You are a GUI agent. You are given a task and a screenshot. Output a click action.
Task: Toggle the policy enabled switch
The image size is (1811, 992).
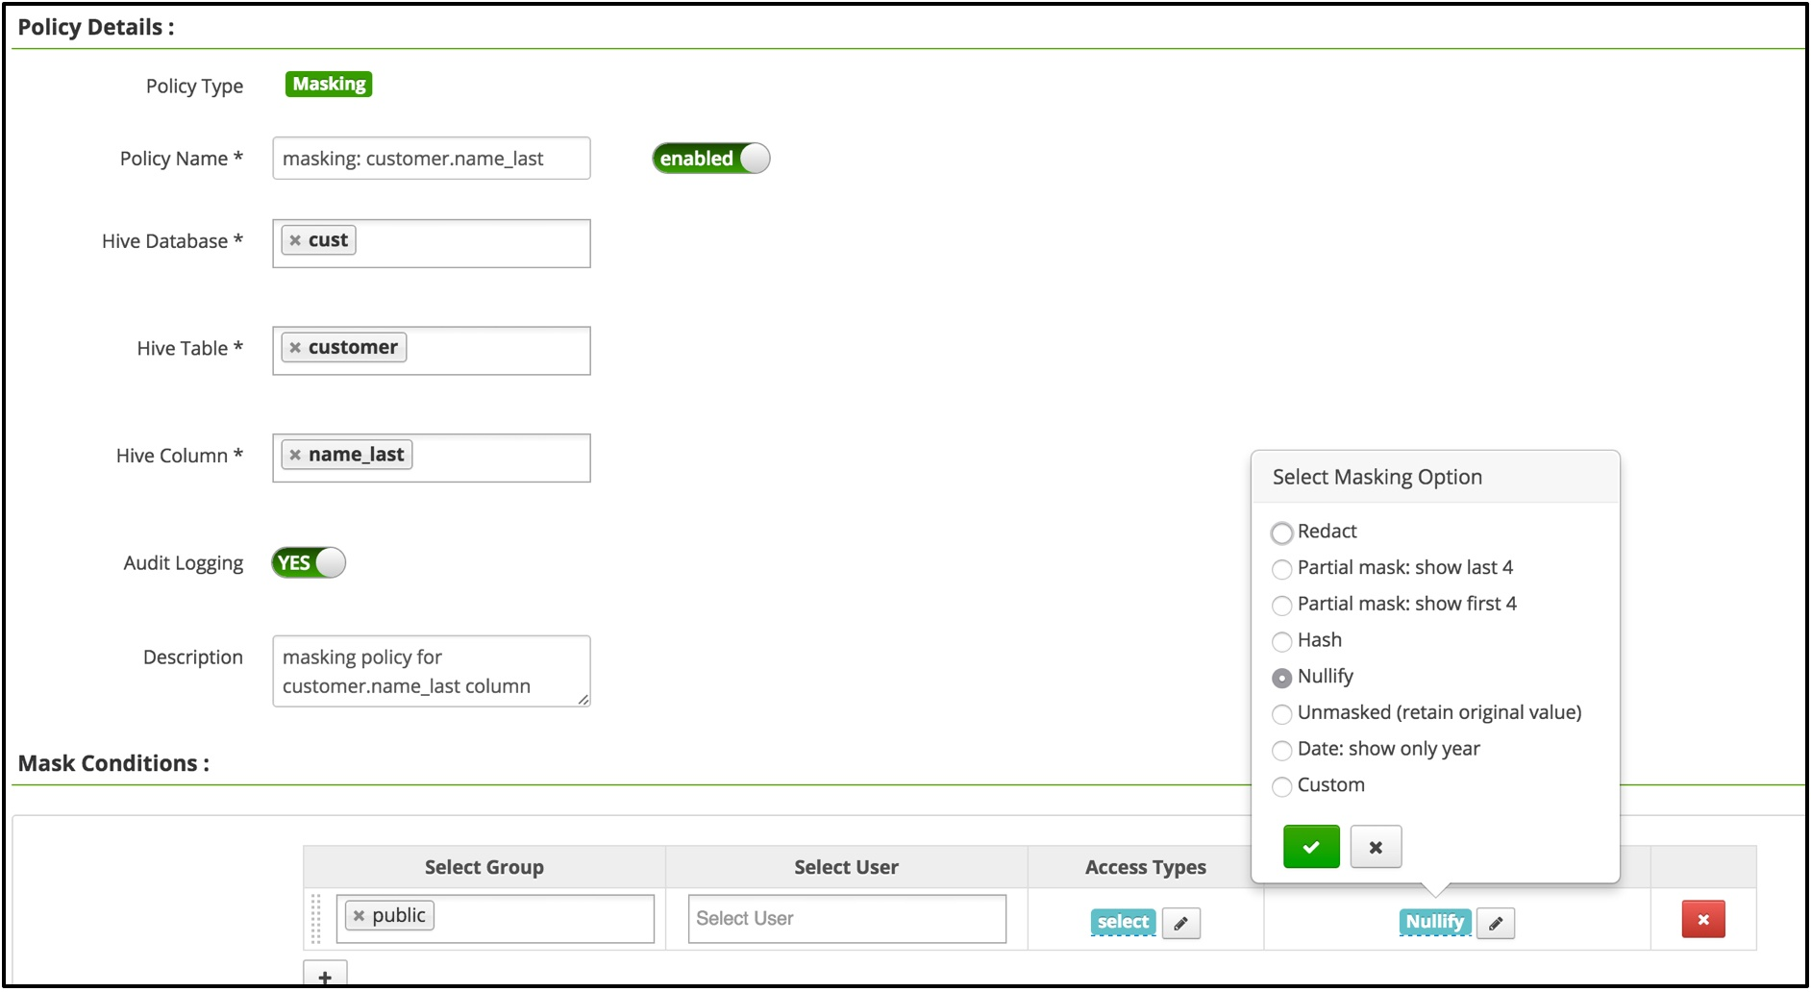coord(711,159)
